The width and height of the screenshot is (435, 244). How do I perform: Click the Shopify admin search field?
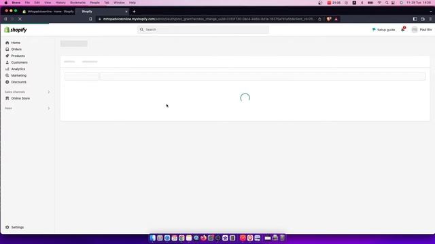pos(203,30)
